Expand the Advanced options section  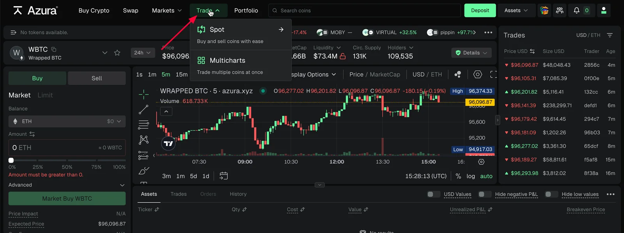point(67,185)
